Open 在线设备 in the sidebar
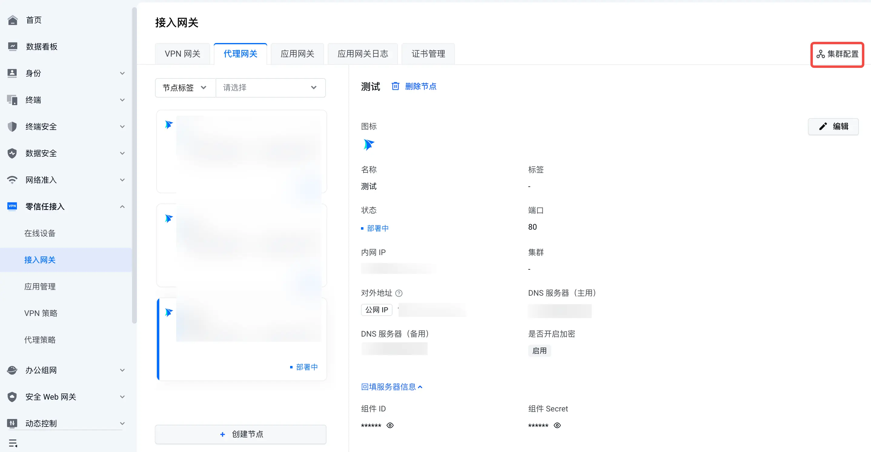 tap(40, 233)
